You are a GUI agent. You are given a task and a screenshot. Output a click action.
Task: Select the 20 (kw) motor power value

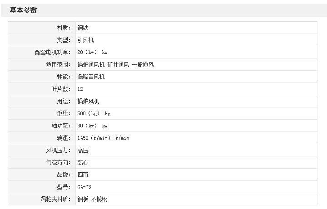92,53
